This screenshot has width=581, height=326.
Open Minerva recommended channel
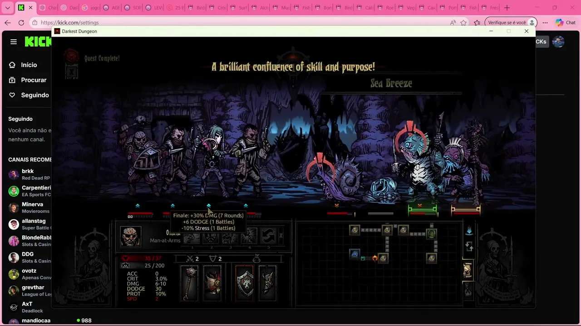point(29,208)
